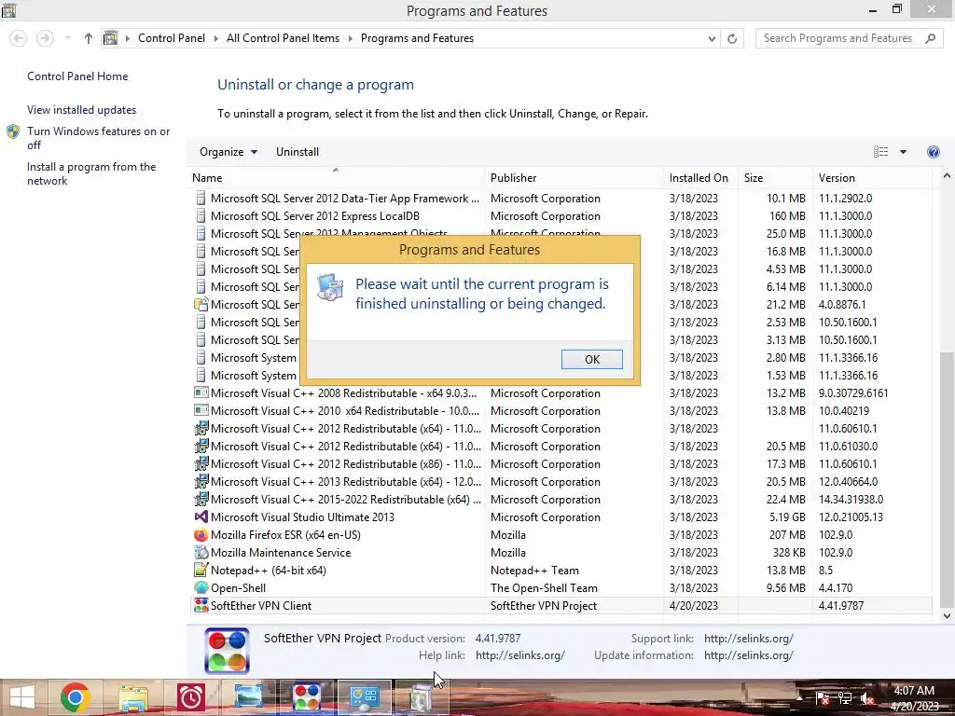Click the muted volume tray icon
The height and width of the screenshot is (716, 955).
(x=866, y=697)
